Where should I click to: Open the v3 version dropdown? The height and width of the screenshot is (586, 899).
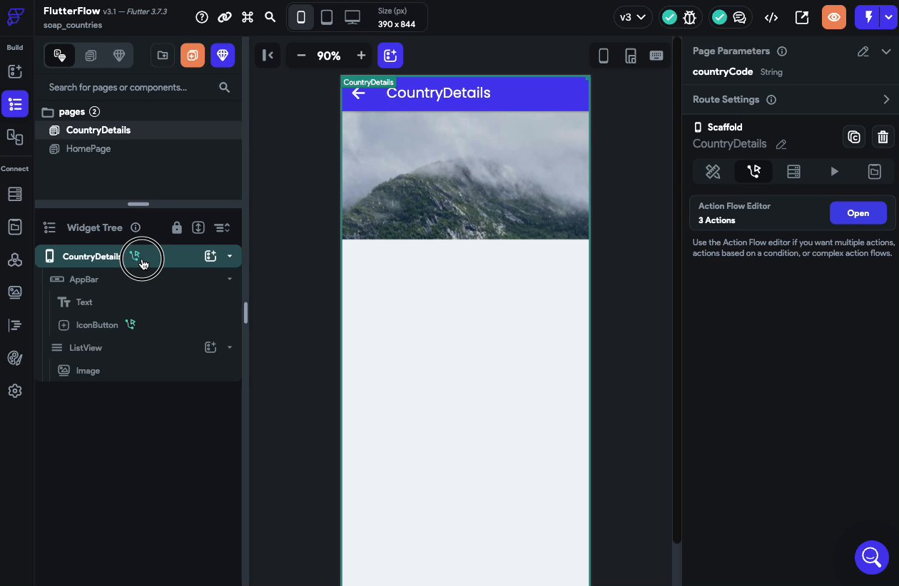tap(632, 17)
